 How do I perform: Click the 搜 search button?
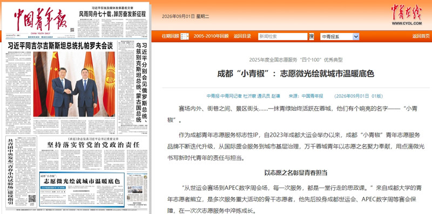click(312, 36)
